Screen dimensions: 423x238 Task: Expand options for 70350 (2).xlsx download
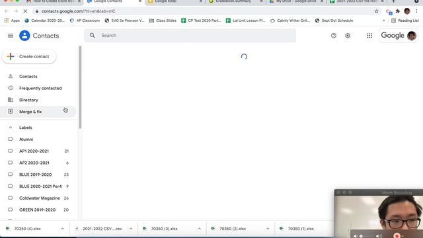[x=268, y=229]
